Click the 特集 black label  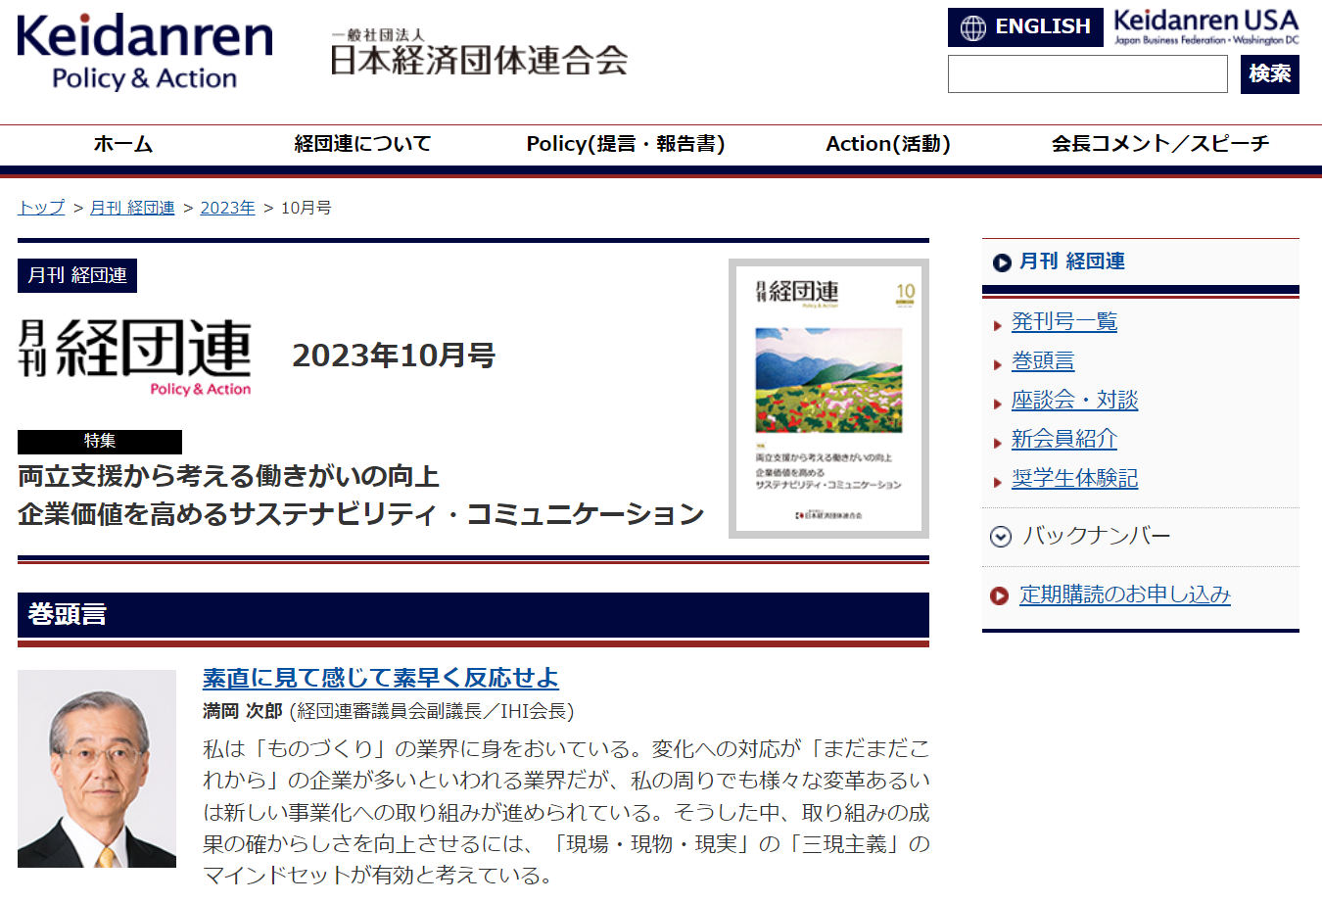[x=100, y=442]
